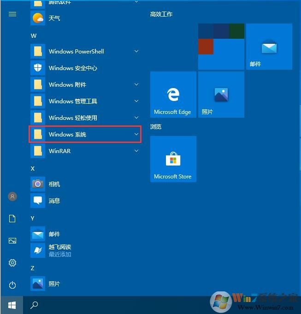Click the 高效工作 tile group title

pyautogui.click(x=161, y=14)
